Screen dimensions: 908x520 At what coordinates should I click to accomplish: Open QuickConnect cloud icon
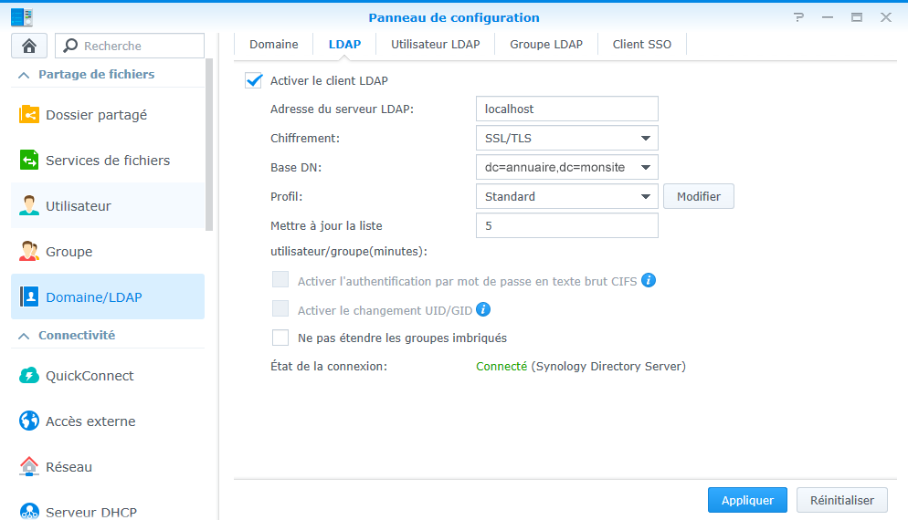[29, 375]
